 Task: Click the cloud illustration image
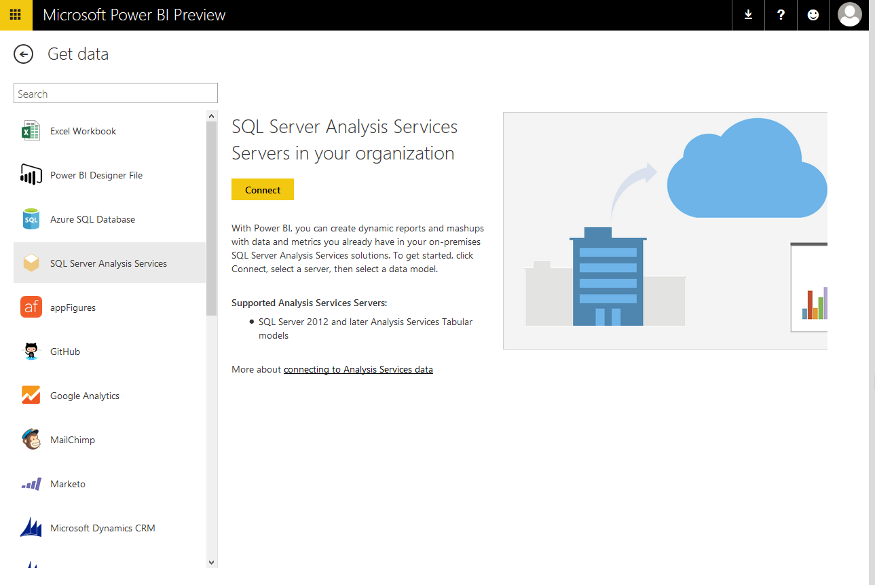pos(665,231)
